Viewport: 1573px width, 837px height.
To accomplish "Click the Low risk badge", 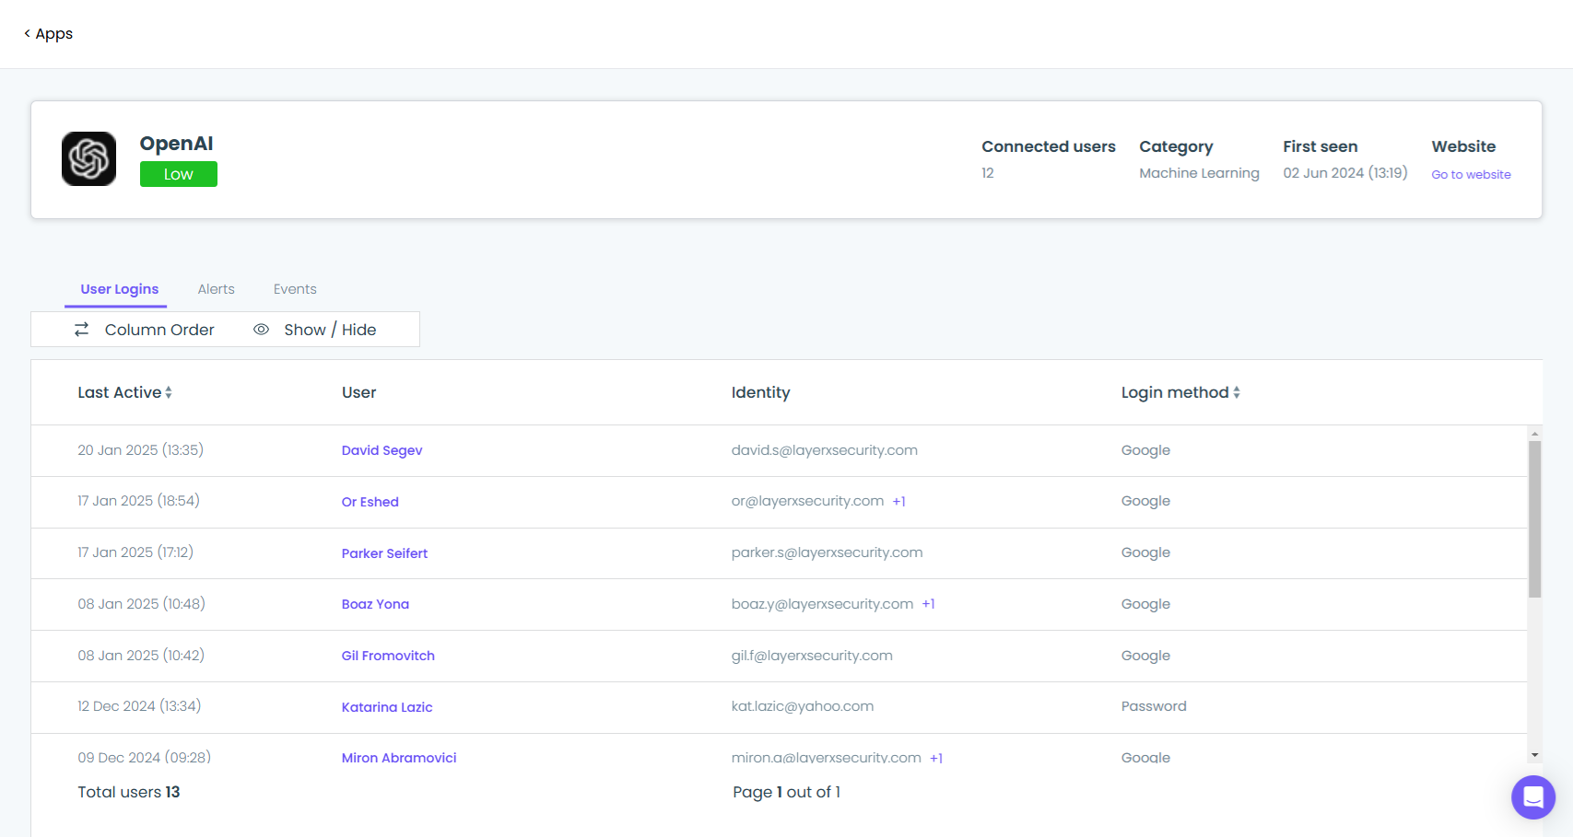I will [x=179, y=174].
